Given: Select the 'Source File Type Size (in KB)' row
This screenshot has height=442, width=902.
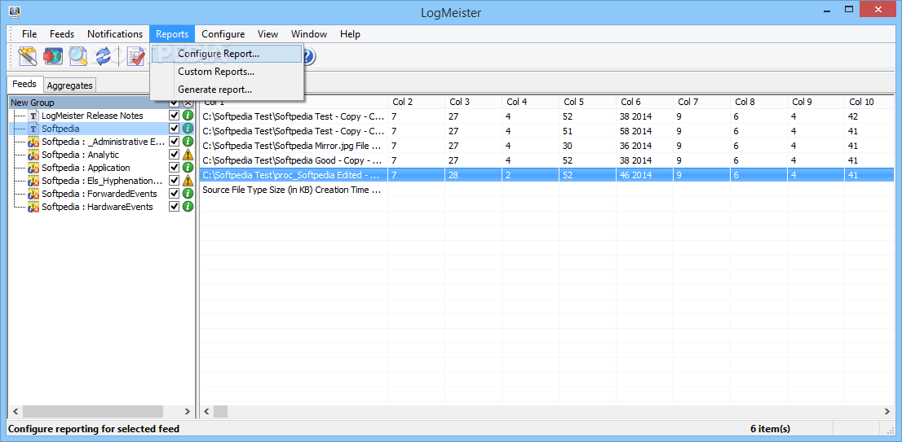Looking at the screenshot, I should (x=546, y=190).
